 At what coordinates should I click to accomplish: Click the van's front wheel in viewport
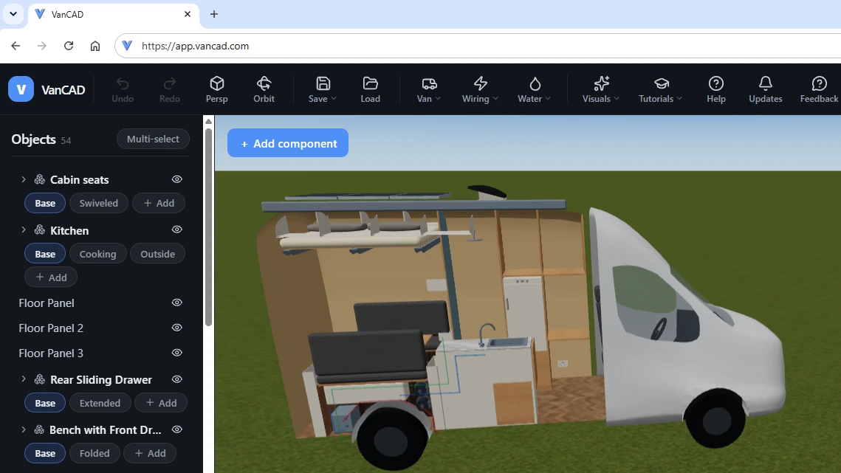pos(715,419)
